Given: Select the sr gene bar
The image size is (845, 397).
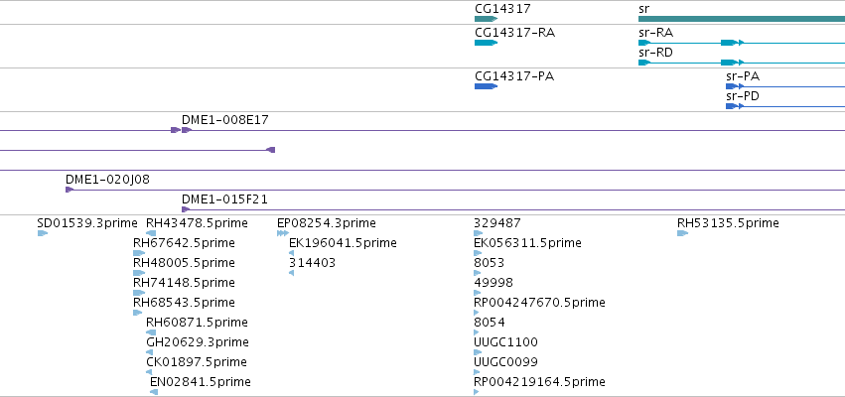Looking at the screenshot, I should pyautogui.click(x=742, y=19).
